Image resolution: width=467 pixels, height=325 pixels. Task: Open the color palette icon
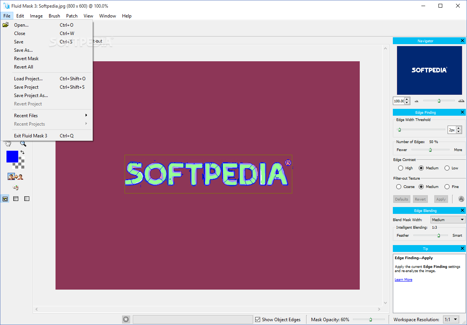coord(16,187)
